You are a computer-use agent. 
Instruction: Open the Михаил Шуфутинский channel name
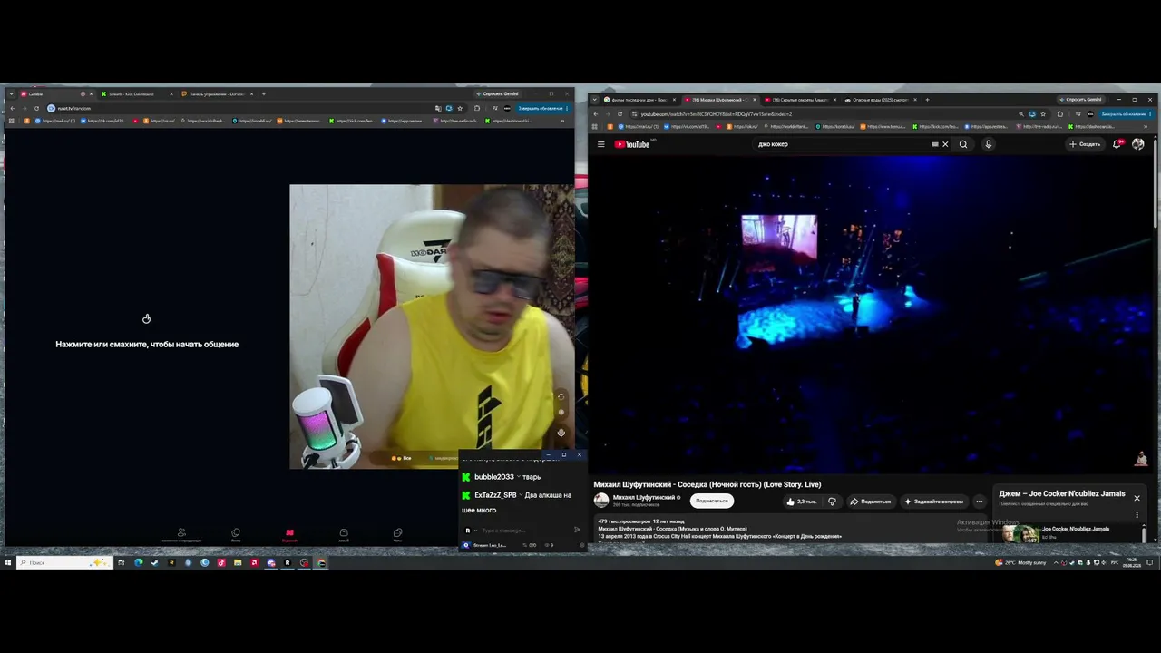(x=644, y=497)
